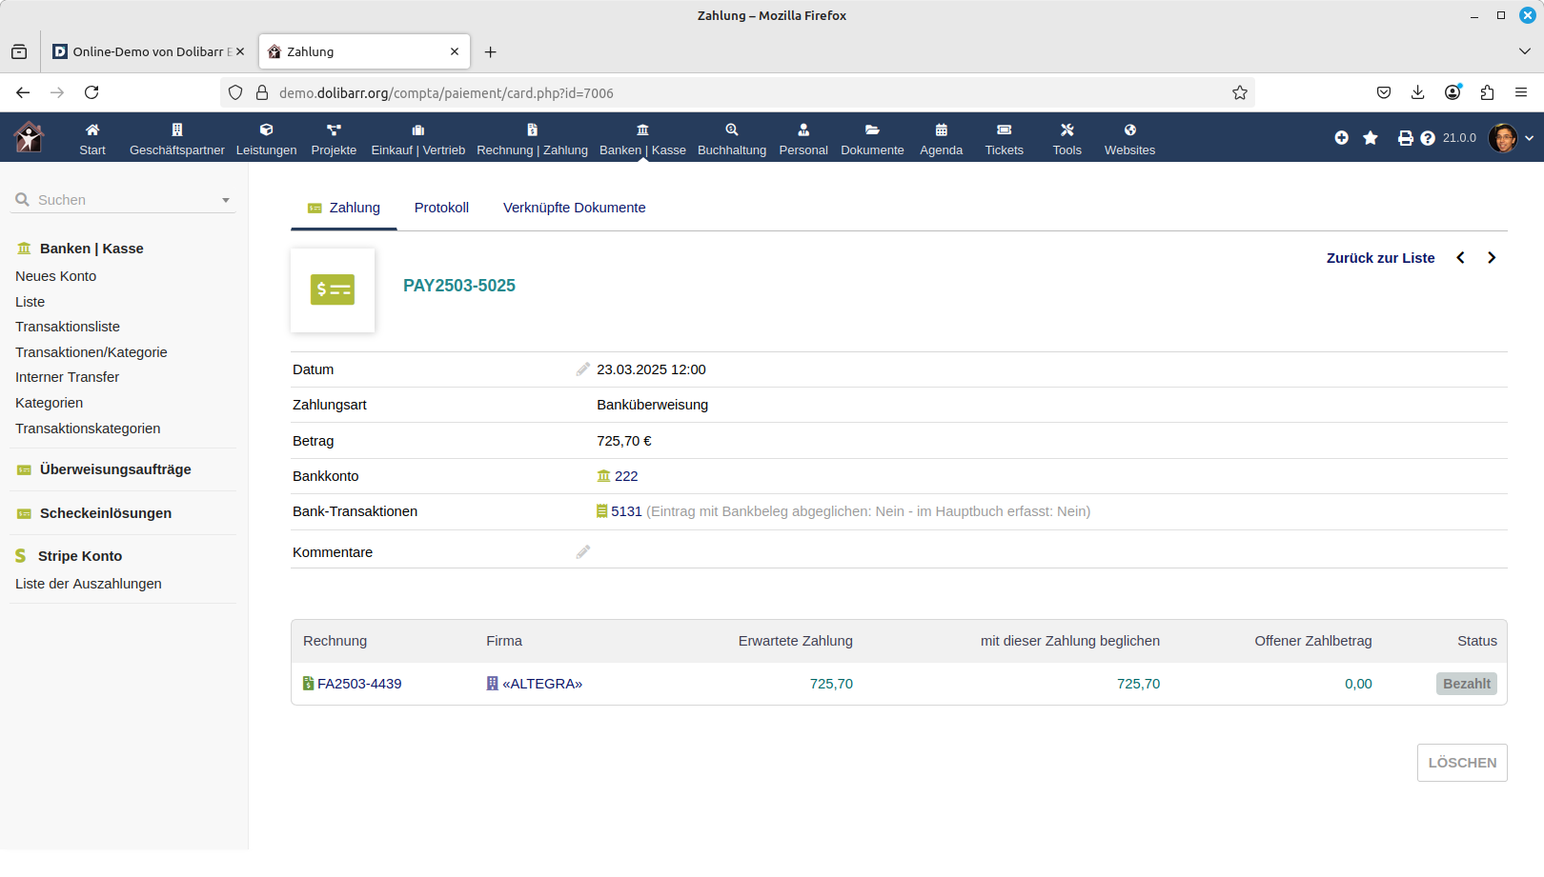
Task: Open Scheckeinlösungen section in sidebar
Action: (x=106, y=513)
